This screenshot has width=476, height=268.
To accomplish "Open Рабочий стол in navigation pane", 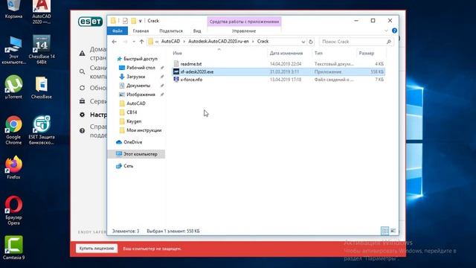I will 141,68.
